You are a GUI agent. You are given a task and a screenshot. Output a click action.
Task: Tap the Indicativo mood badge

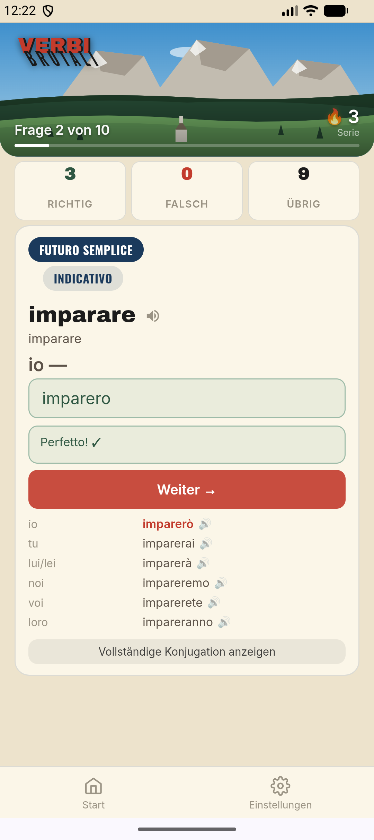click(83, 278)
